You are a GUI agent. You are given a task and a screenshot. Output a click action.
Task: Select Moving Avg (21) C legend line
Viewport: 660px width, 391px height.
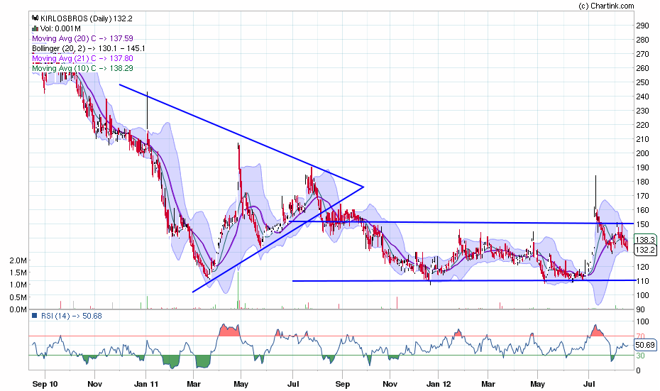[82, 58]
